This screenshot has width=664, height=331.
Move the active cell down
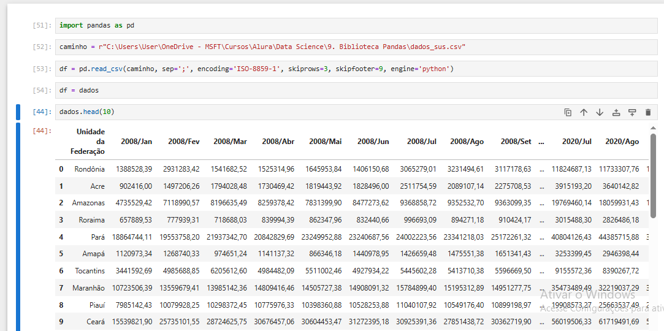click(600, 112)
